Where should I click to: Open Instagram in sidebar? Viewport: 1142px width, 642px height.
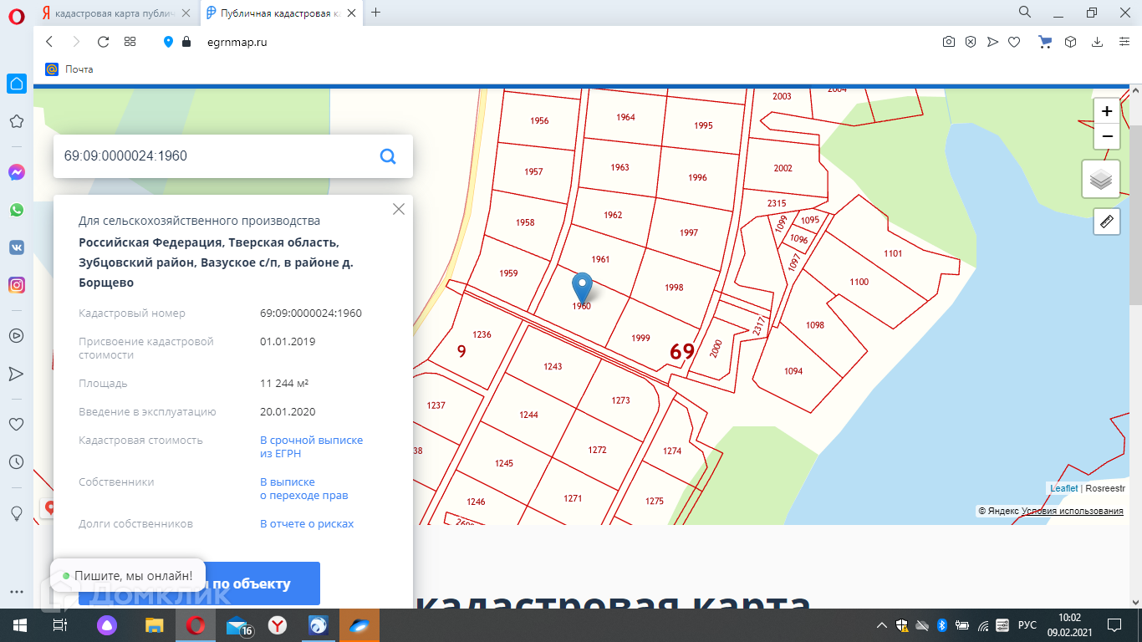(x=17, y=285)
